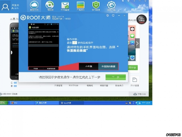
Task: Open the 应用游戏 tab
Action: (80, 6)
